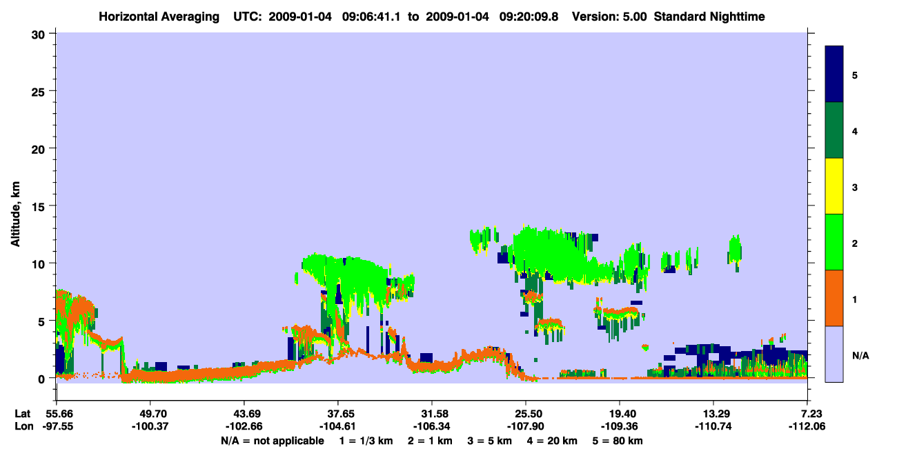Click the longitude value '-106.34'
The height and width of the screenshot is (460, 897).
pos(432,426)
